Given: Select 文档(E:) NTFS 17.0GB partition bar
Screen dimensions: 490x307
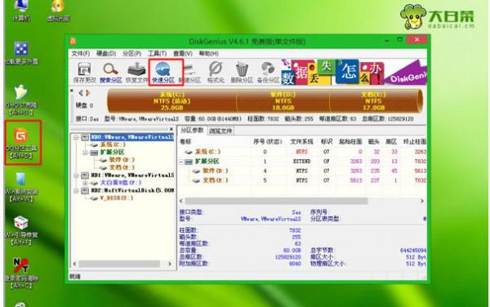Looking at the screenshot, I should (x=374, y=101).
